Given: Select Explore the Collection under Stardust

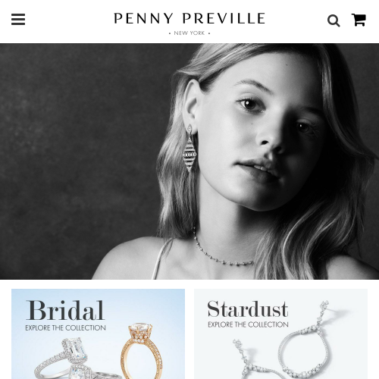Looking at the screenshot, I should (x=248, y=324).
